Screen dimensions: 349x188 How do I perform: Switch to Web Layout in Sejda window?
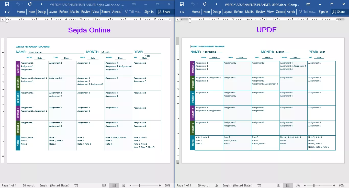123,185
